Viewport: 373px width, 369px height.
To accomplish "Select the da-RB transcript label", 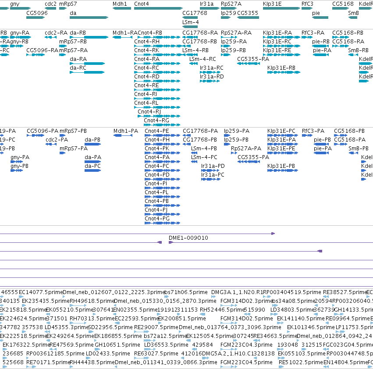I will [x=78, y=32].
